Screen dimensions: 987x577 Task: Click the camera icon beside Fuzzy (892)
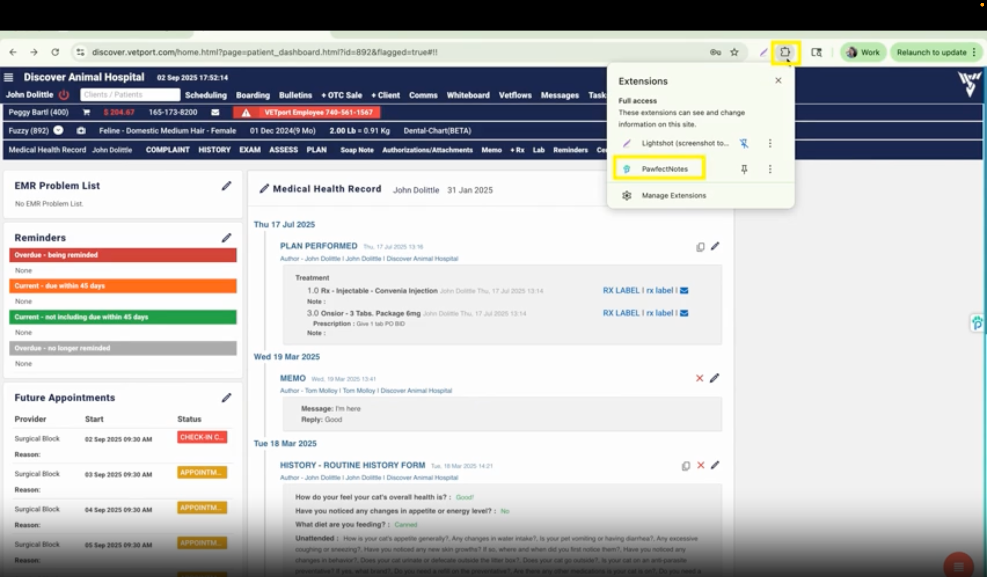click(81, 131)
